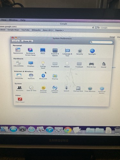Viewport: 120px width, 160px height.
Task: Select the Spotlight preferences icon
Action: point(92,52)
